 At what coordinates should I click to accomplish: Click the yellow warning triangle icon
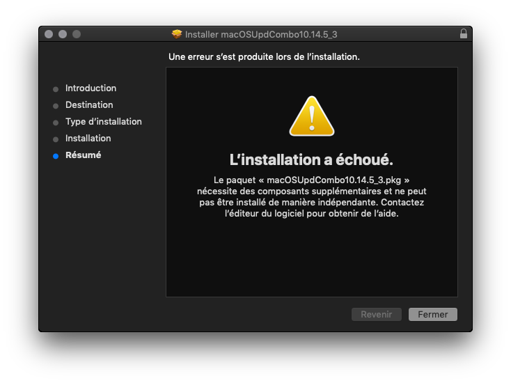[312, 116]
